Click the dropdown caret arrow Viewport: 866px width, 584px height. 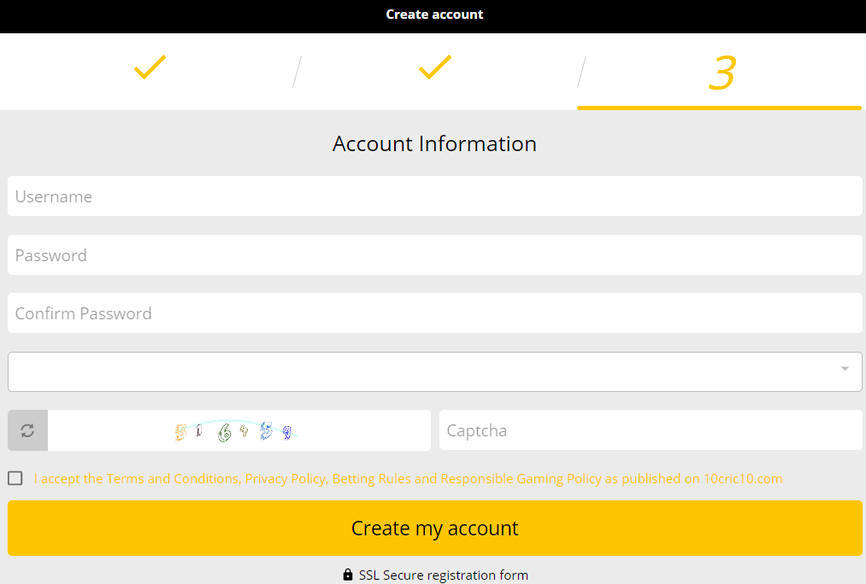pos(845,369)
